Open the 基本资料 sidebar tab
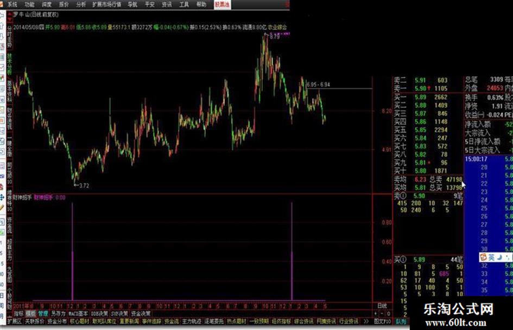The width and height of the screenshot is (513, 330). coord(9,90)
